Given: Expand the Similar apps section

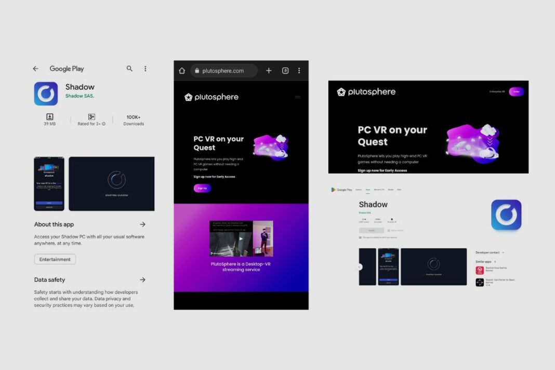Looking at the screenshot, I should tap(495, 261).
